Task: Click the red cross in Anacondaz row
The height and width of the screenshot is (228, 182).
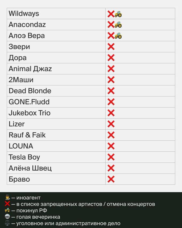Action: tap(111, 25)
